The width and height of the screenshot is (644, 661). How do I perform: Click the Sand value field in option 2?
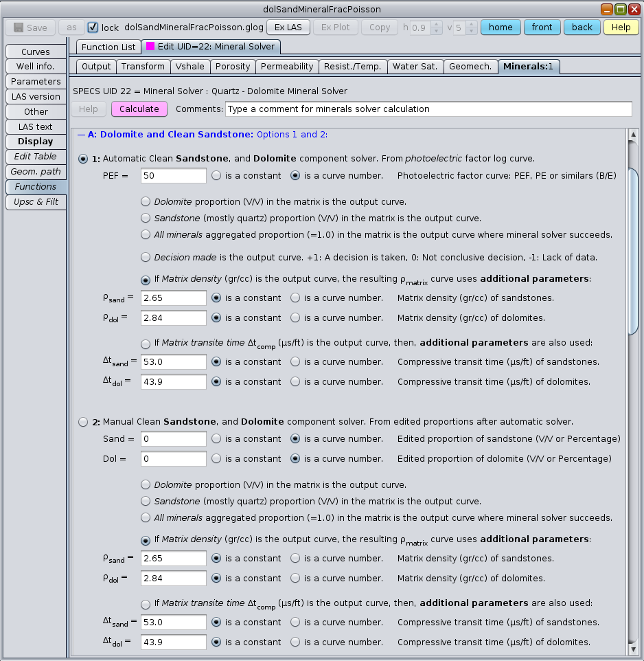173,439
